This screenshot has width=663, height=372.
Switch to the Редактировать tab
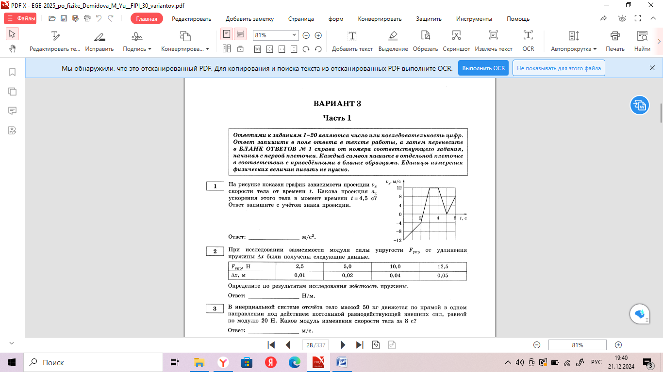(x=191, y=19)
